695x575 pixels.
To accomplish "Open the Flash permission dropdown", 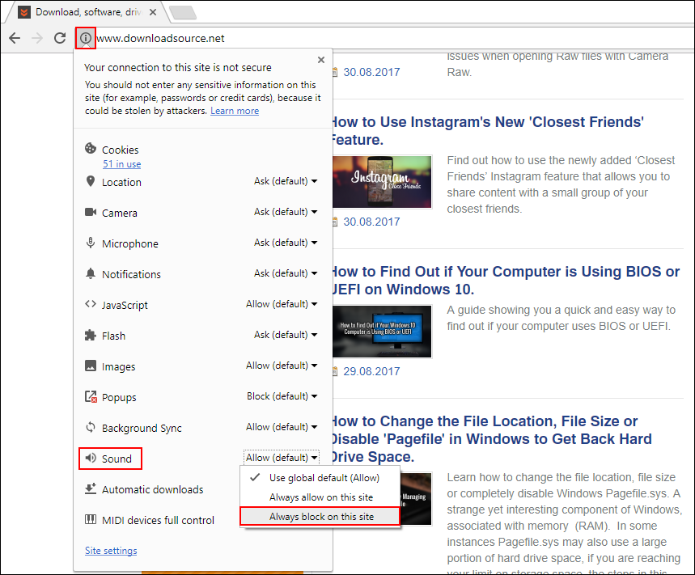I will (x=286, y=335).
